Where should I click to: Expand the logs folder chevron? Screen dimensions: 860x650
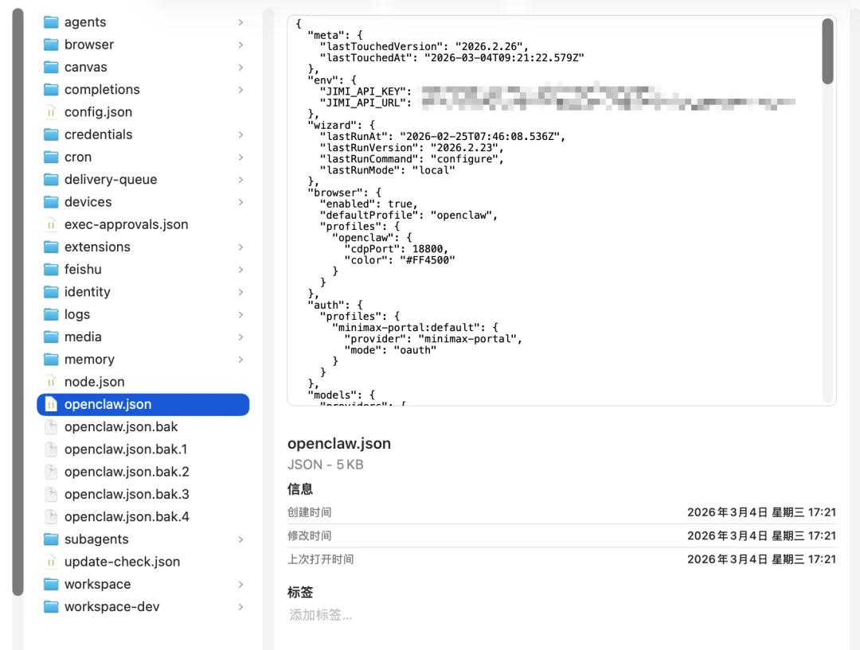240,314
